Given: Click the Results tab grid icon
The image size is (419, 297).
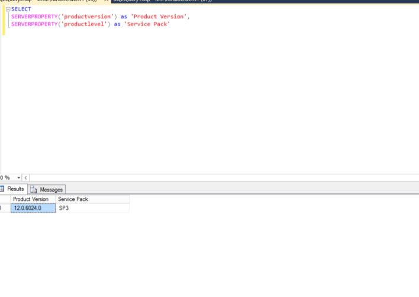Looking at the screenshot, I should pos(2,189).
